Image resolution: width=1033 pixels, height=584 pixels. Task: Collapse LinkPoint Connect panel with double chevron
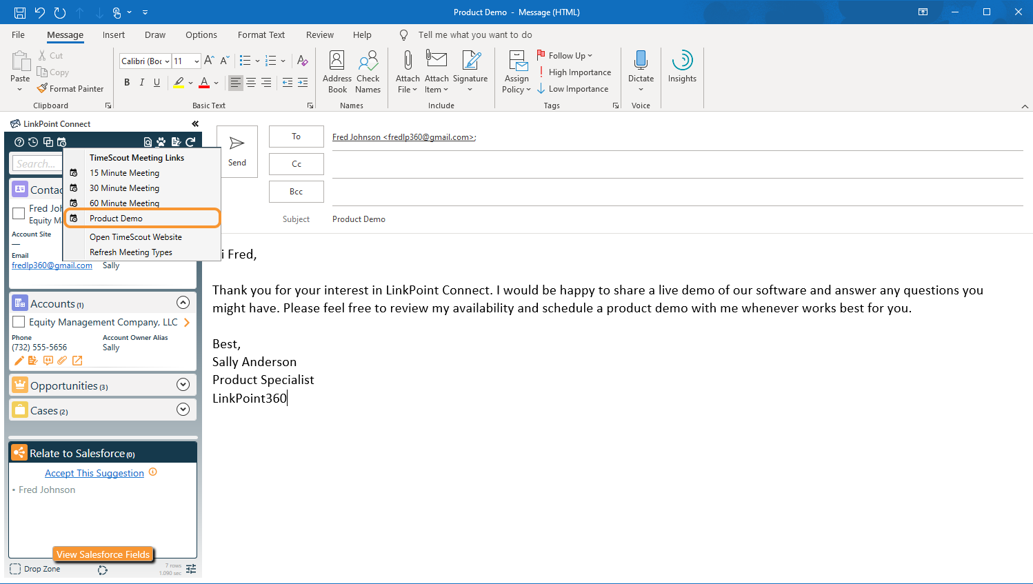[195, 124]
